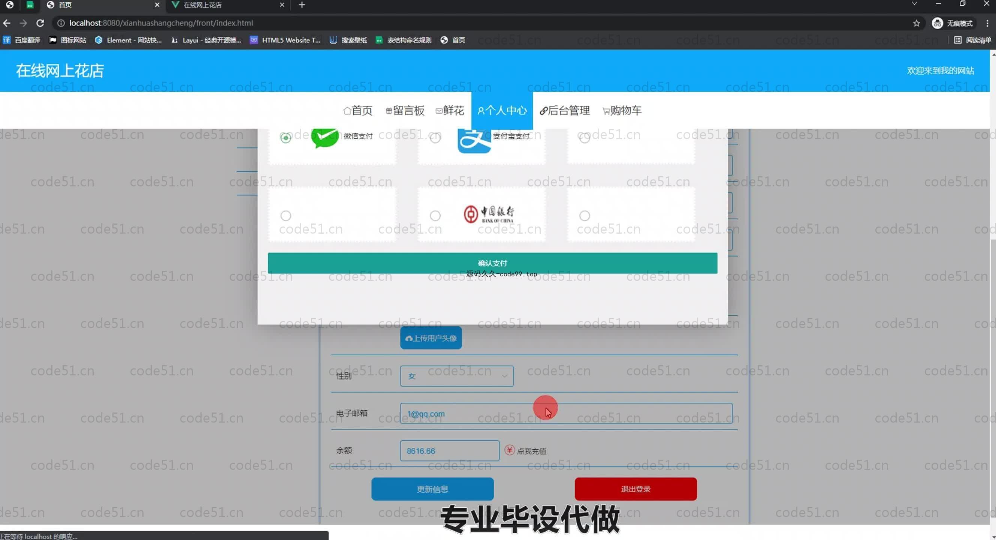
Task: Click the Bank of China logo
Action: point(489,214)
